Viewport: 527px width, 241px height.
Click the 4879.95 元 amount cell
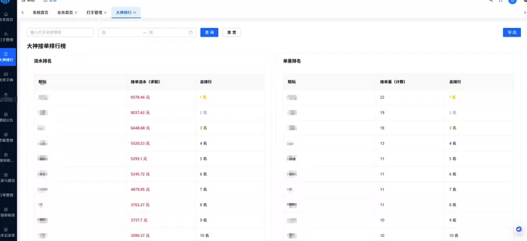point(140,189)
